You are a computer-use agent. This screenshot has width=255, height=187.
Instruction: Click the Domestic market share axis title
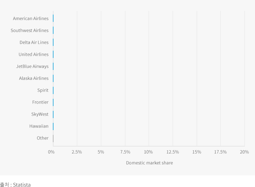click(x=149, y=163)
